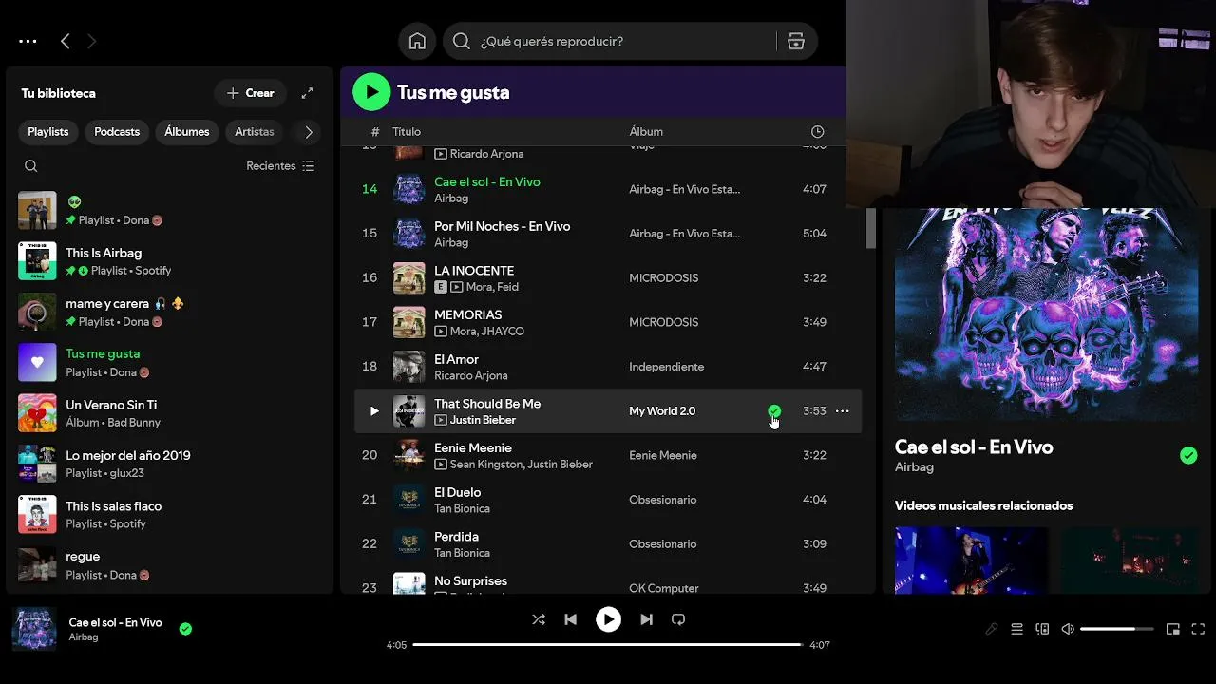Open the This Is Airbag playlist
Image resolution: width=1216 pixels, height=684 pixels.
click(171, 261)
